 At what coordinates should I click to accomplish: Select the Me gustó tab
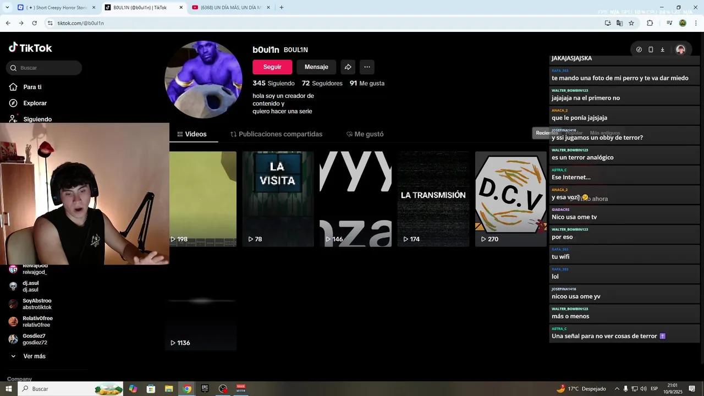point(365,134)
